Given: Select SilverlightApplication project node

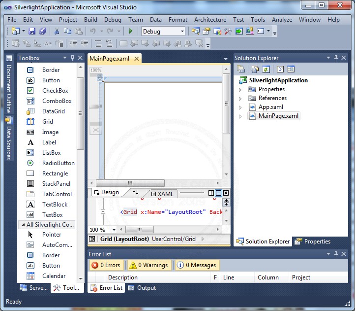Looking at the screenshot, I should [278, 80].
